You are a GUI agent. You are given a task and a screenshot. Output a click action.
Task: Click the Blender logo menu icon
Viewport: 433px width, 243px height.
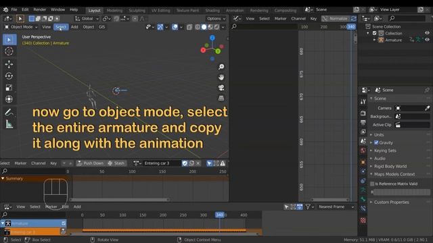5,9
